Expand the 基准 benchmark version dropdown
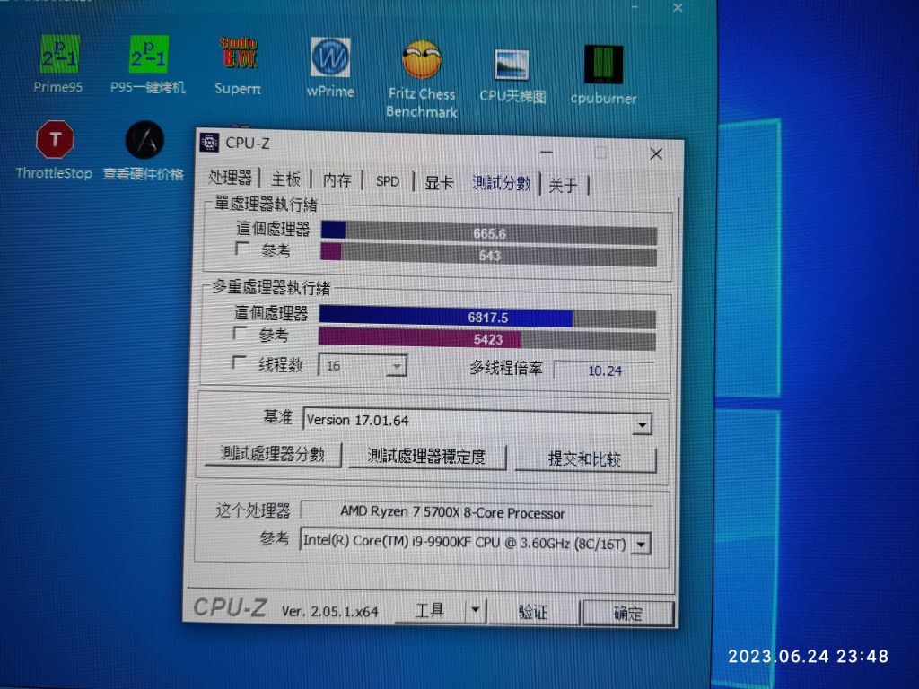The height and width of the screenshot is (689, 919). point(641,423)
